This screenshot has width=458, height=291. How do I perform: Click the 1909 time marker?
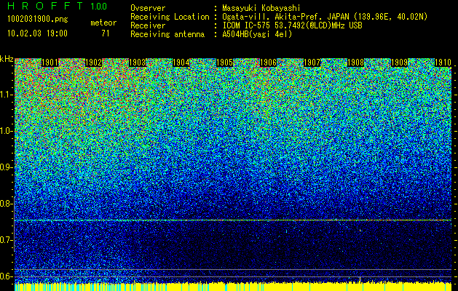[x=399, y=63]
